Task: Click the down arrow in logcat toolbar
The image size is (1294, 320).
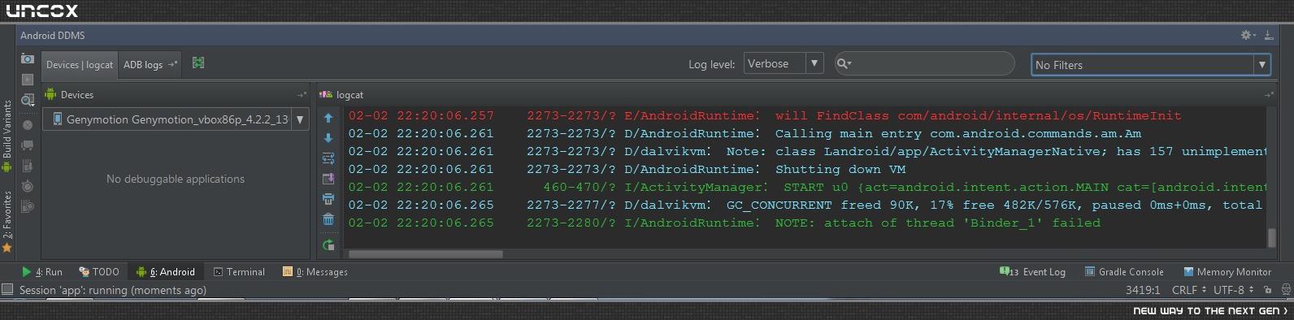Action: pos(328,138)
